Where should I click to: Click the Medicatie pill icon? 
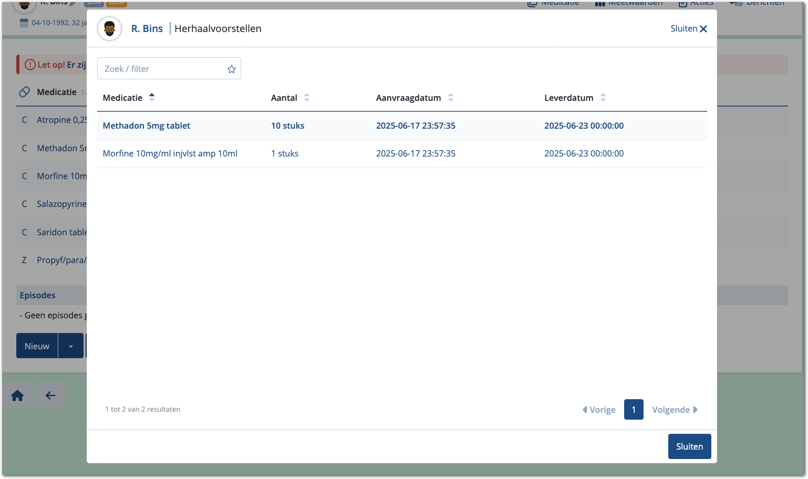click(25, 92)
